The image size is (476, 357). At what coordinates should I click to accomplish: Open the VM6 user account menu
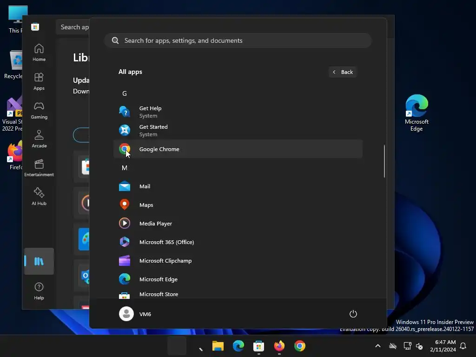click(135, 314)
